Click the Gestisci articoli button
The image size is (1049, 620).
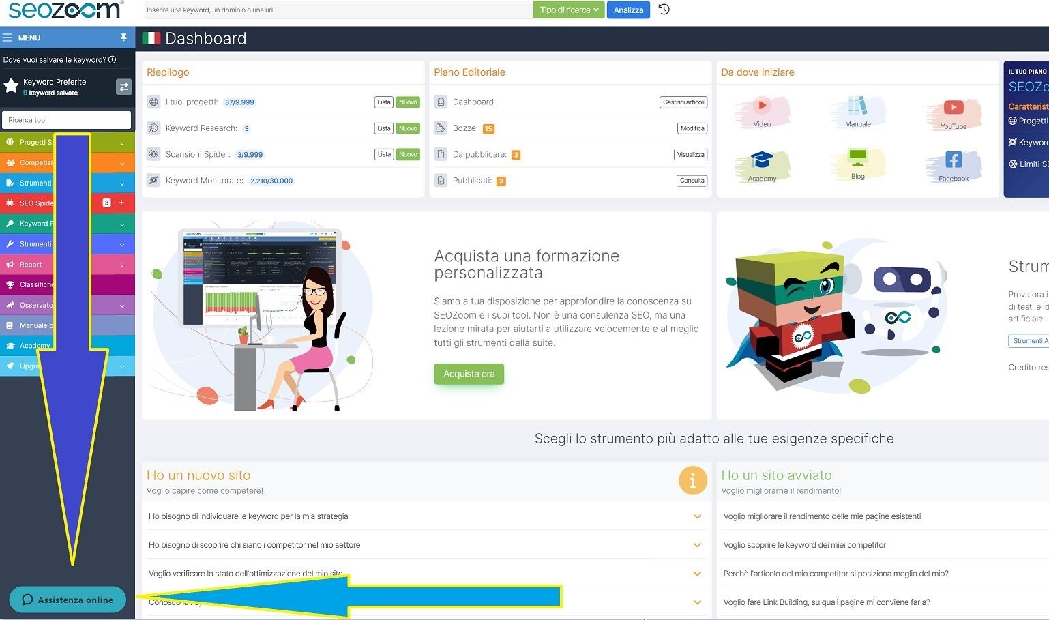pos(683,102)
